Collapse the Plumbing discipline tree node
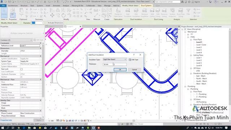 click(x=185, y=87)
